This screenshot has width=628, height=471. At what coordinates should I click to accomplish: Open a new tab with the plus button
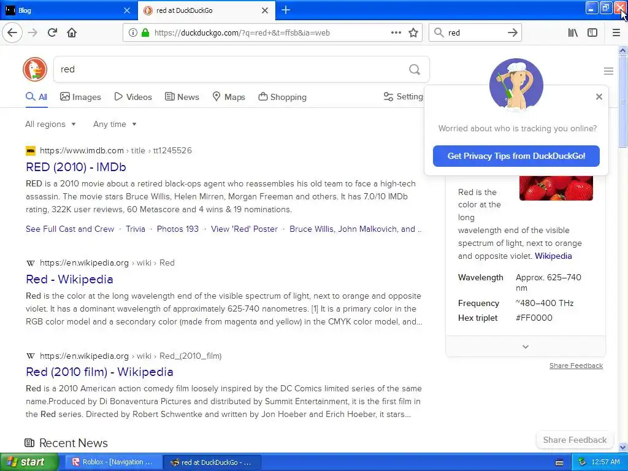click(286, 10)
